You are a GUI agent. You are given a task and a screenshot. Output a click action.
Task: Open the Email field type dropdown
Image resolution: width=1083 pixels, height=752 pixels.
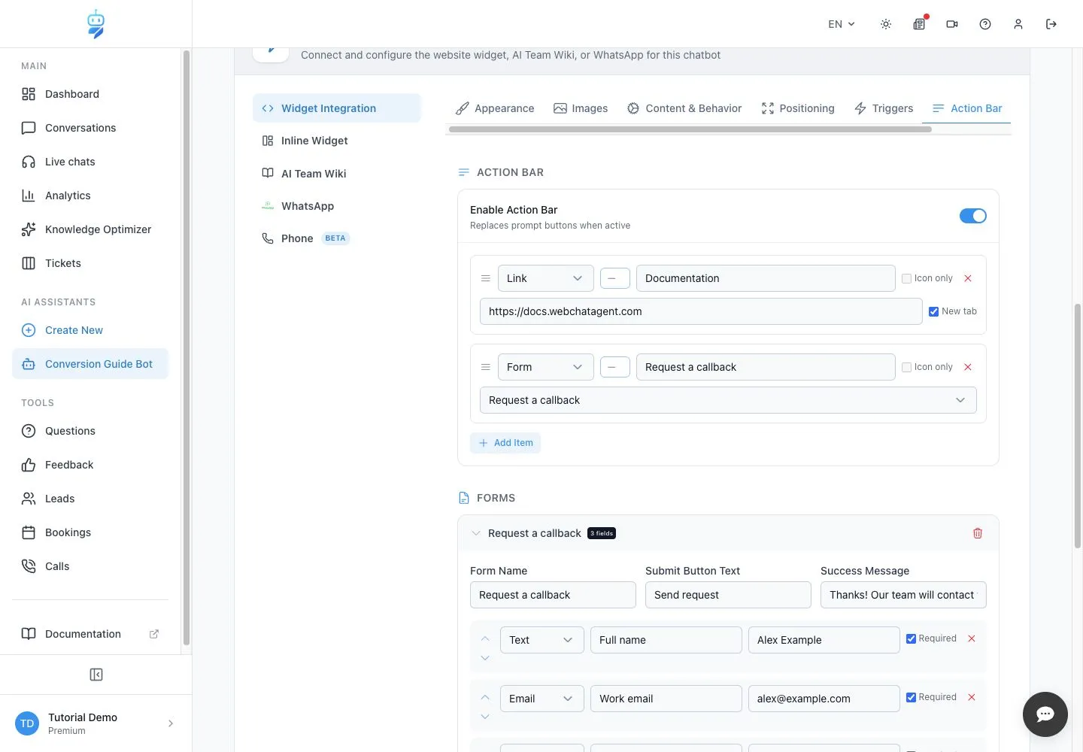tap(542, 699)
